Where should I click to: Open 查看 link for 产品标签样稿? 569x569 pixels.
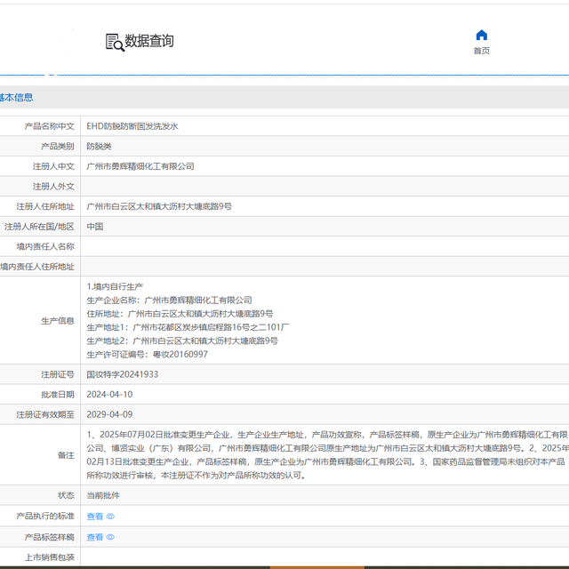[95, 537]
